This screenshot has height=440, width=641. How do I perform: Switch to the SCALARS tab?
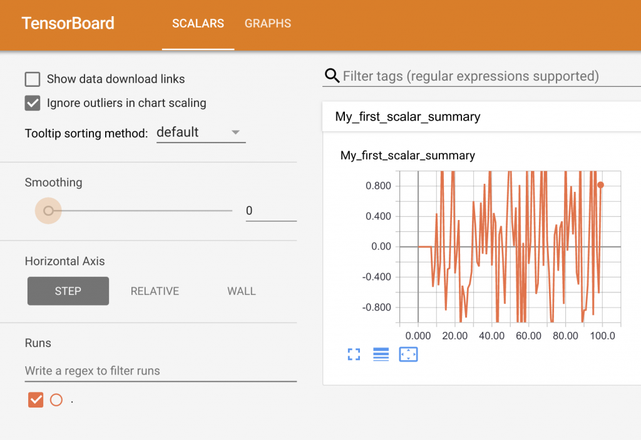[198, 24]
